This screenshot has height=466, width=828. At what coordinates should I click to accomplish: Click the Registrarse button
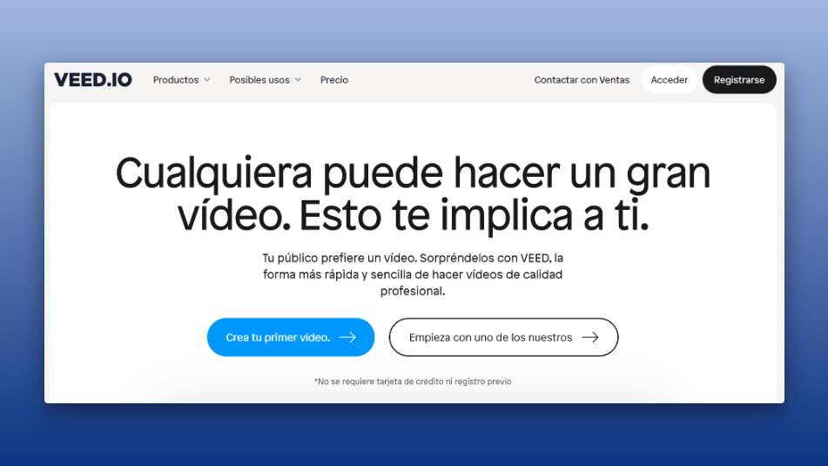point(739,80)
